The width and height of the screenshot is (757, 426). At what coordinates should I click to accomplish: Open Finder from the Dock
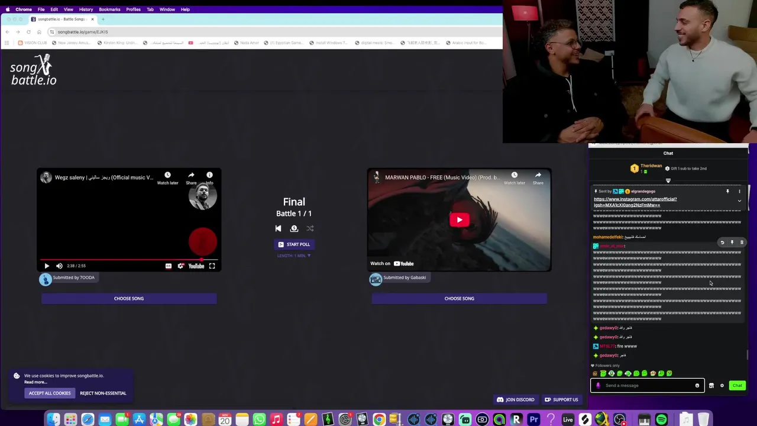[53, 419]
